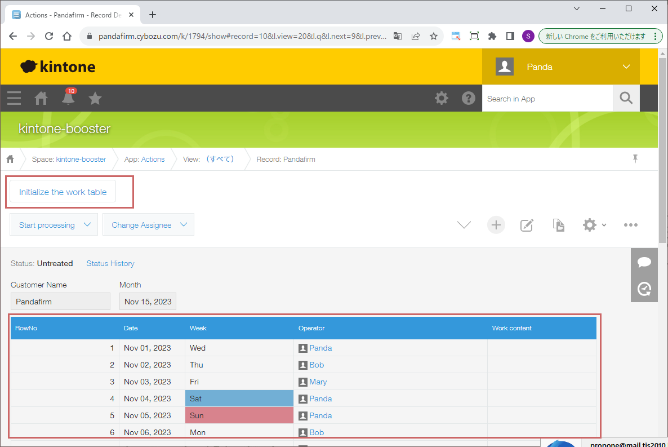668x447 pixels.
Task: Click the help question mark icon
Action: (468, 99)
